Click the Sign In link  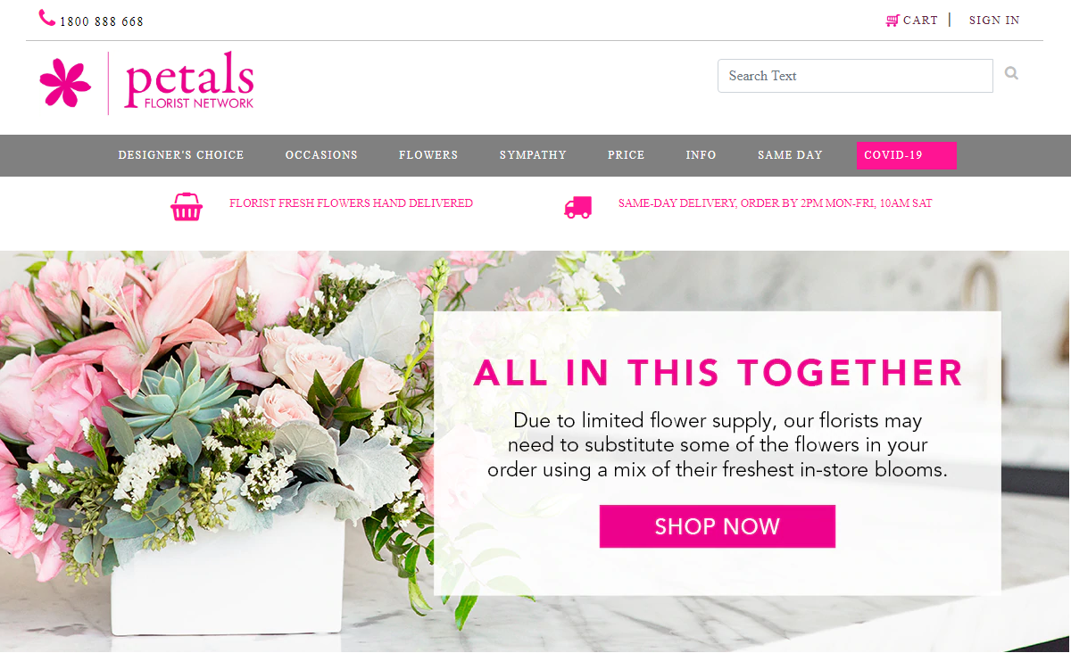pyautogui.click(x=994, y=21)
